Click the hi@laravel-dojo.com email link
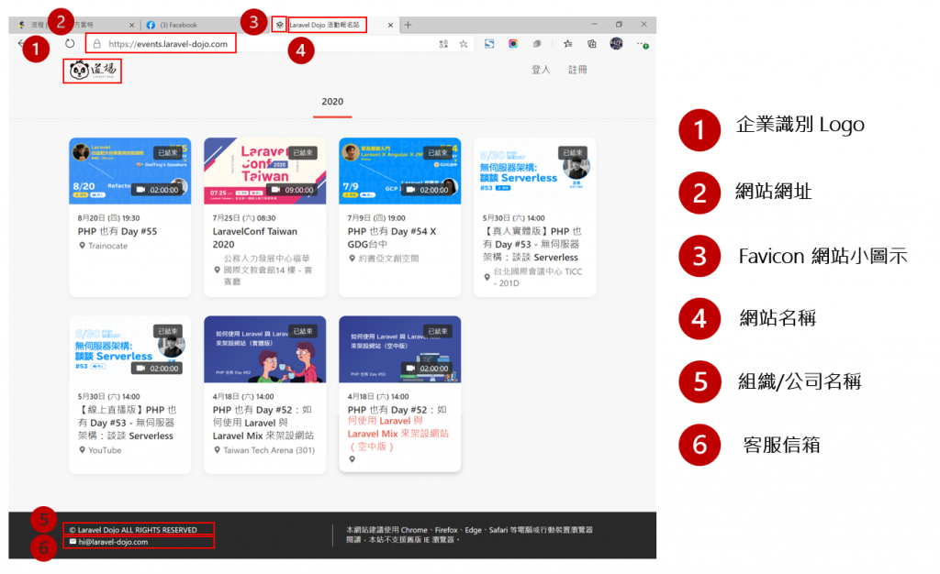This screenshot has height=574, width=940. pos(113,542)
